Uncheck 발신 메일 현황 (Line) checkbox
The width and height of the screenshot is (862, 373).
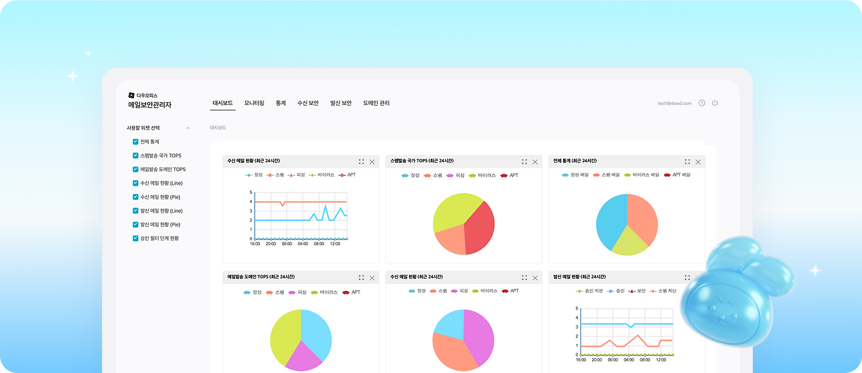pyautogui.click(x=135, y=211)
